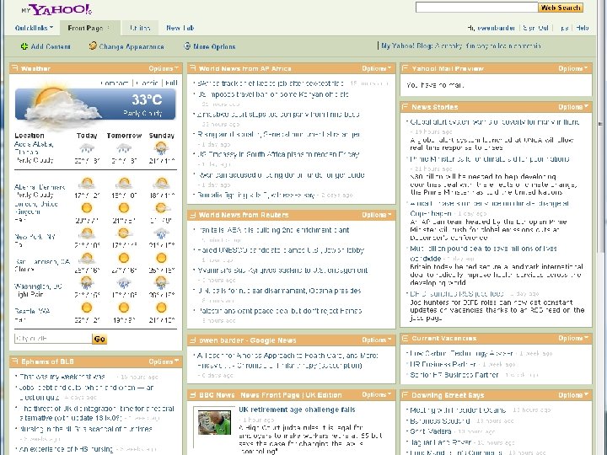Click the Web Search button
607x455 pixels.
(x=561, y=8)
